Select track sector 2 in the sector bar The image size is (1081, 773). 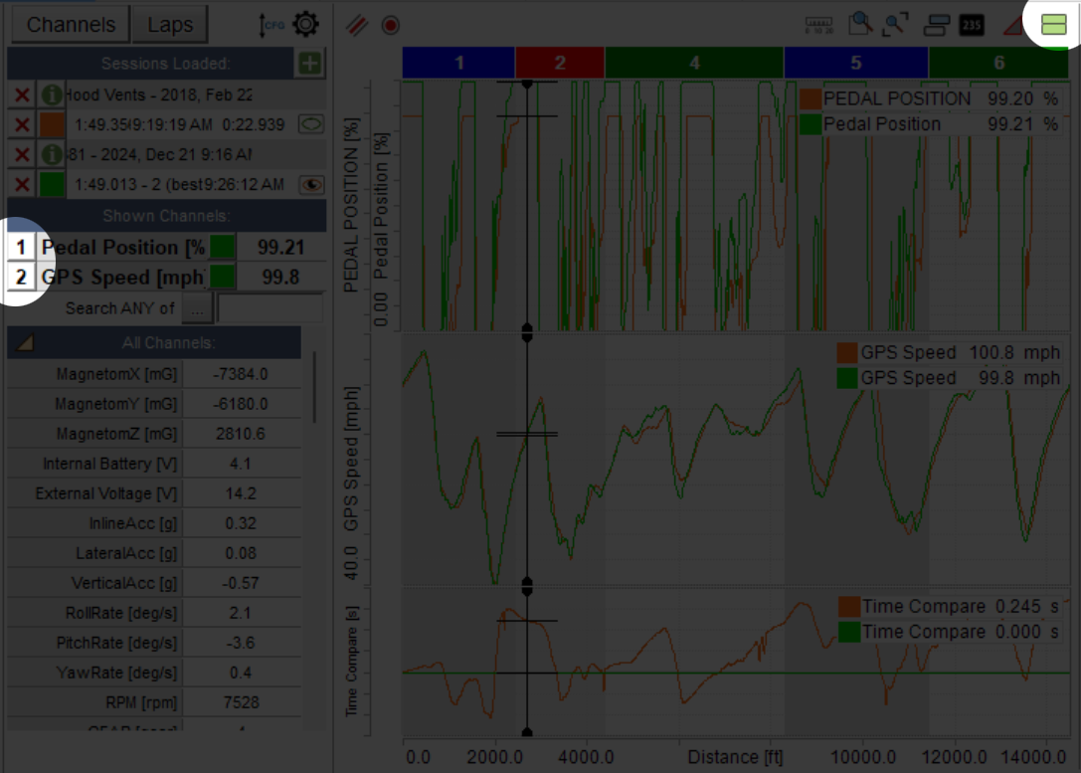click(560, 63)
